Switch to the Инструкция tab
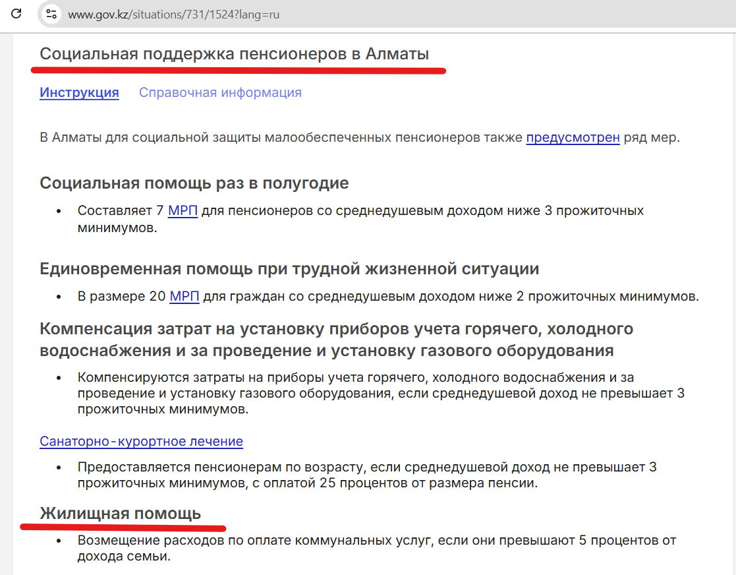Viewport: 736px width, 575px height. tap(79, 92)
